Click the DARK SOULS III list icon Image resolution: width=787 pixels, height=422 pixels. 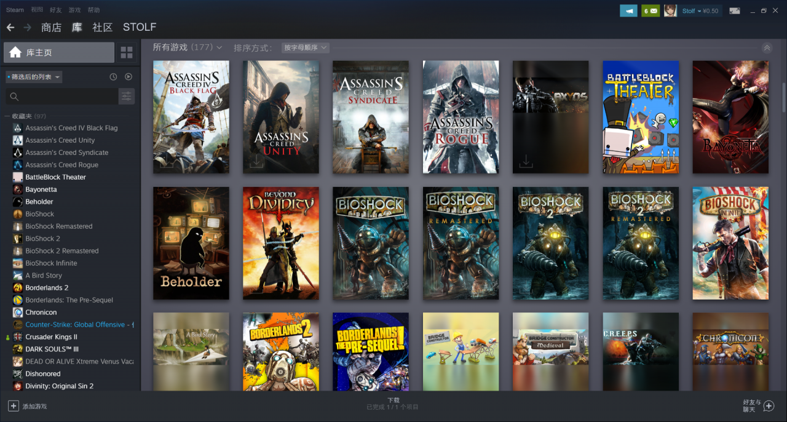(18, 349)
